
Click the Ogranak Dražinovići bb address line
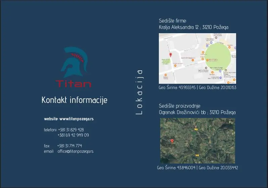click(x=197, y=112)
